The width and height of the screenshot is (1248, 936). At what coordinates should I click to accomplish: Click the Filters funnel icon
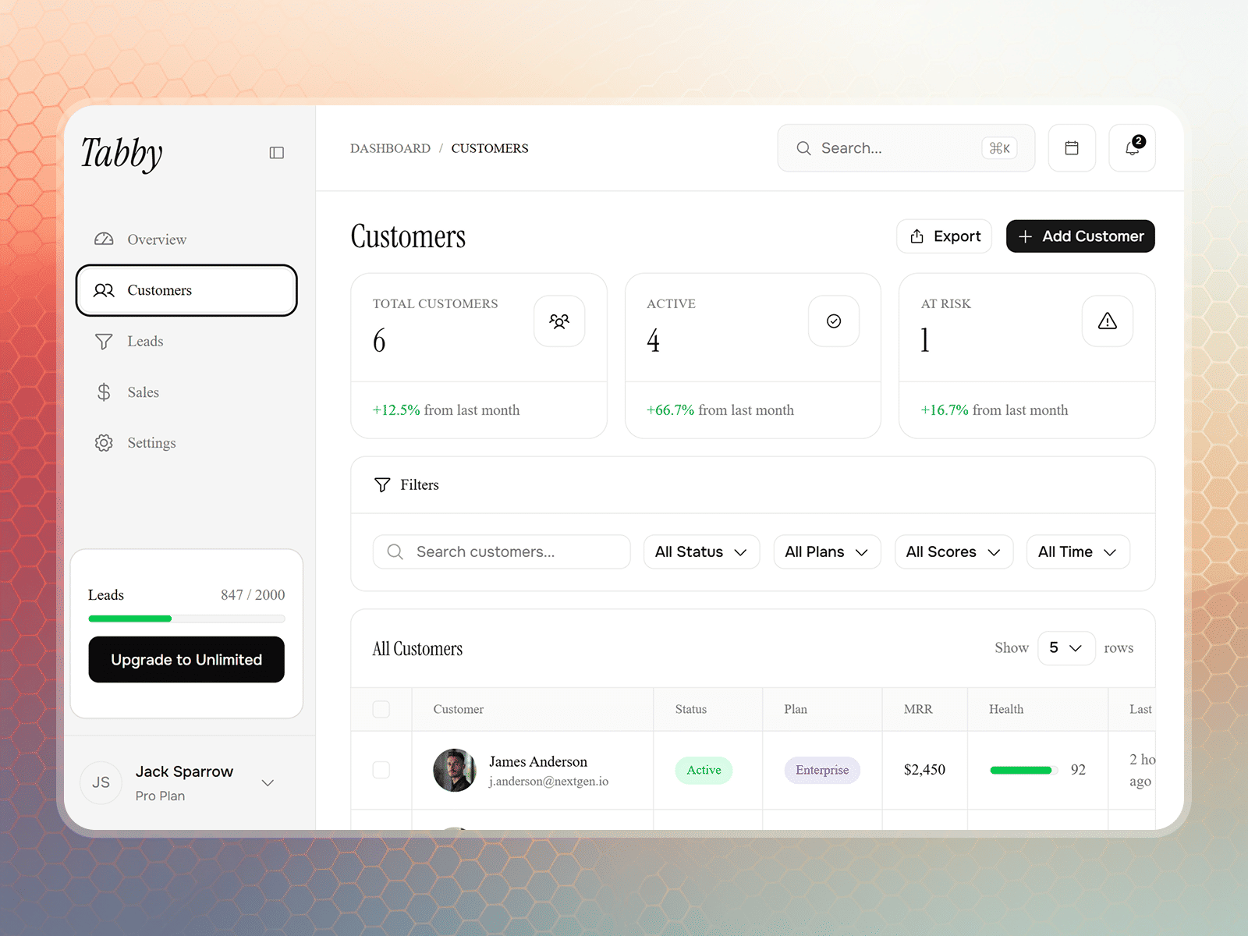coord(382,485)
